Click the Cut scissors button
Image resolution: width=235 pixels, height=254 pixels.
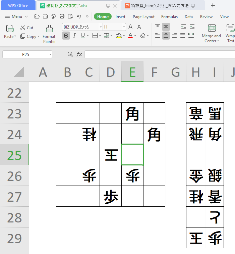[x=27, y=28]
